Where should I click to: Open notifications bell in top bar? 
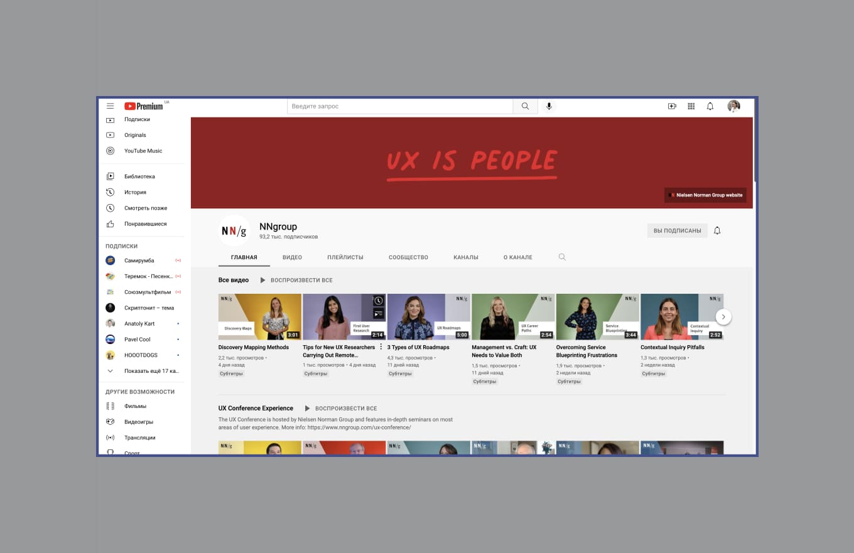coord(710,107)
